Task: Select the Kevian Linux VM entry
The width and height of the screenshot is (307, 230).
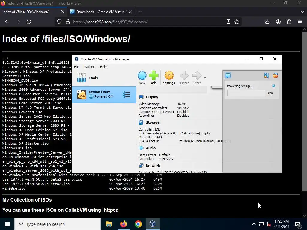Action: pyautogui.click(x=104, y=94)
